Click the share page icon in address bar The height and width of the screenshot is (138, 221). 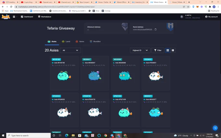pyautogui.click(x=184, y=6)
